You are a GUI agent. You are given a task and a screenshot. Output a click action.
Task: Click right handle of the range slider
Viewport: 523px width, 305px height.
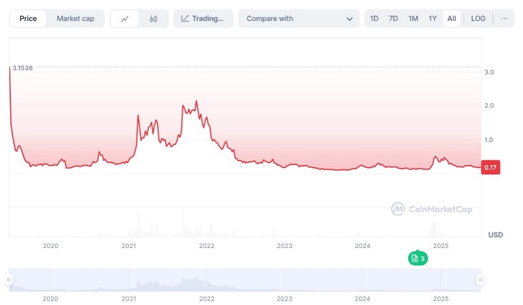click(481, 280)
